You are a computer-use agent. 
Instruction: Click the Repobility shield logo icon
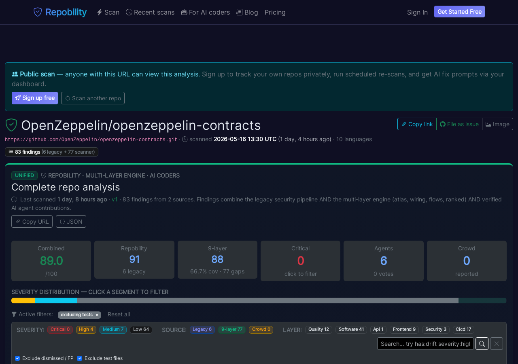click(x=38, y=12)
